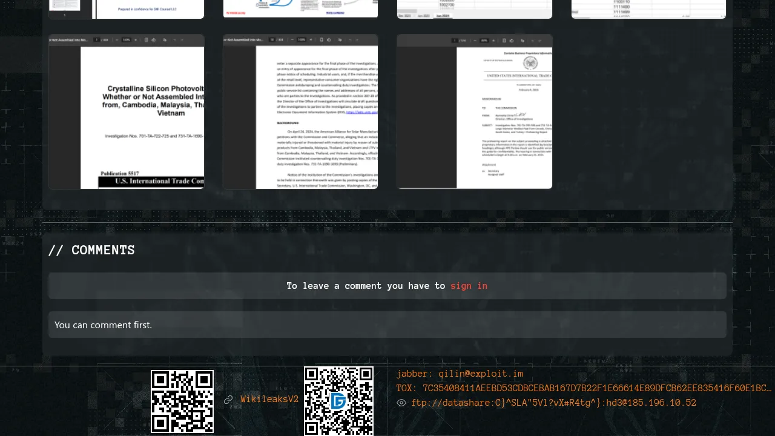Click the eye icon before the ftp address

click(x=401, y=403)
